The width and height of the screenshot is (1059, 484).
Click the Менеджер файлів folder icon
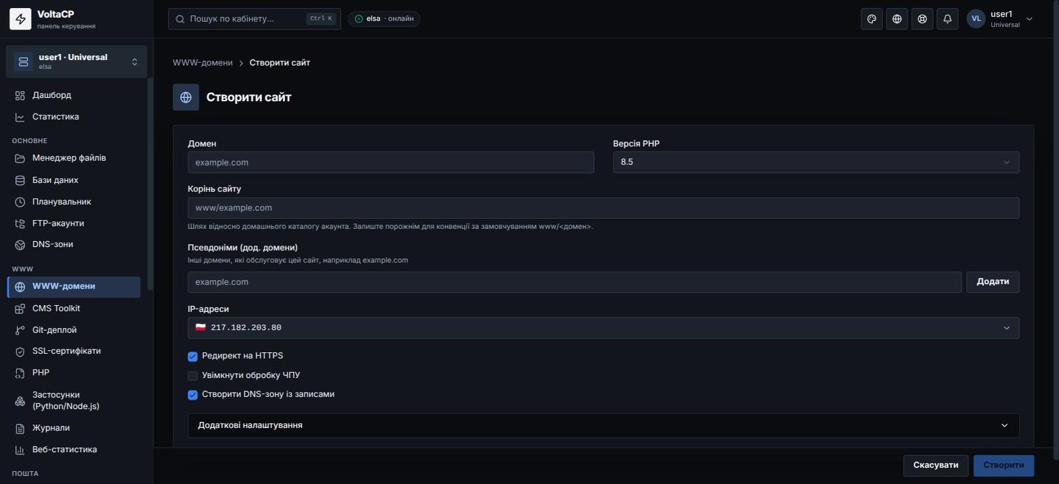point(20,158)
